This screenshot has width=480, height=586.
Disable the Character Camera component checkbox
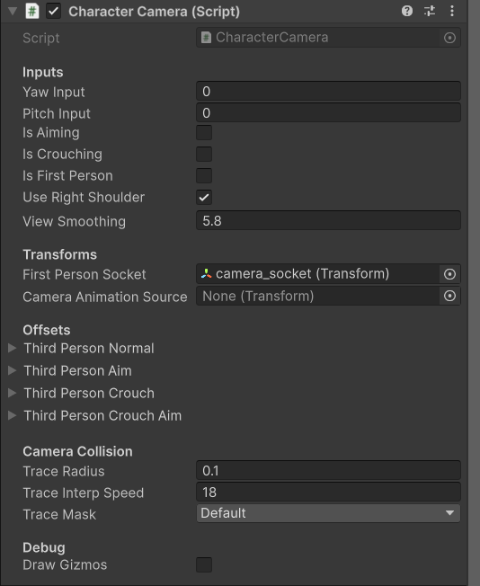53,11
